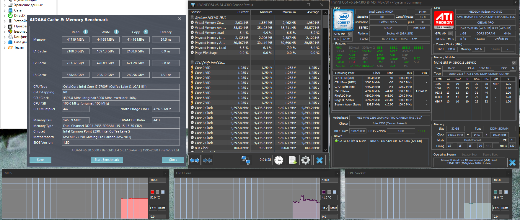Click the ATI Radeon Graphics logo
Screen dimensions: 520x220
[x=444, y=20]
